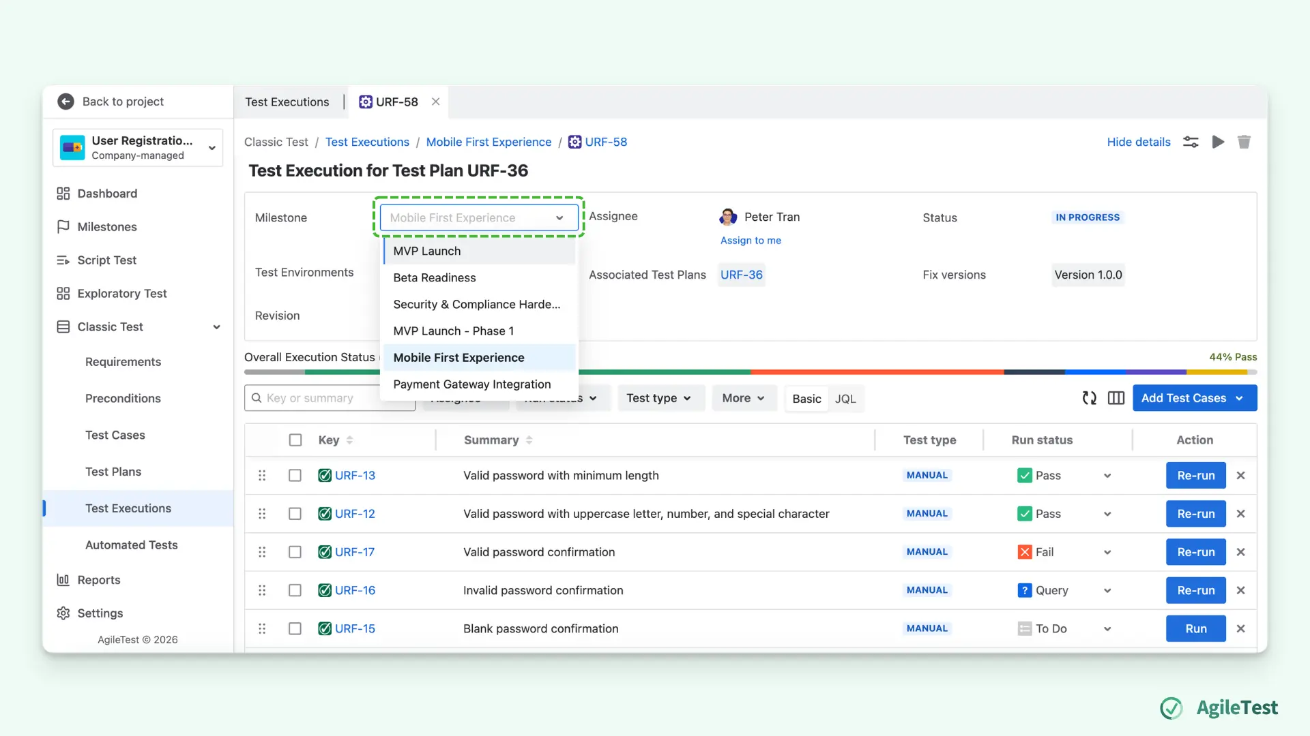Run test case URF-15
The height and width of the screenshot is (736, 1310).
[1196, 628]
